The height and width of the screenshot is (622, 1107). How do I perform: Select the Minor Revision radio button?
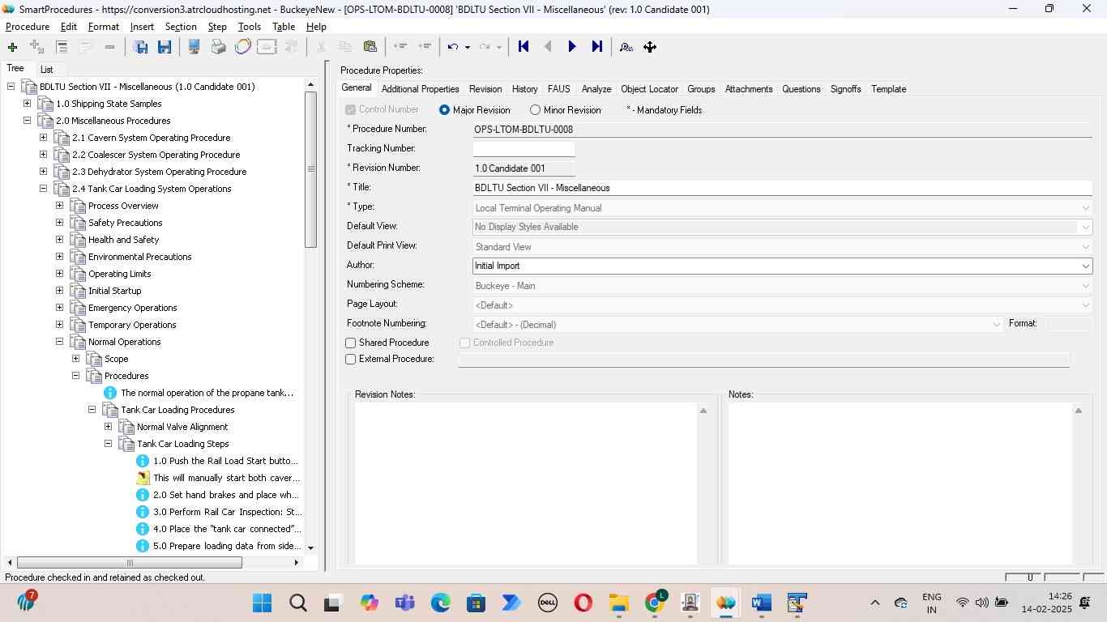click(x=535, y=110)
